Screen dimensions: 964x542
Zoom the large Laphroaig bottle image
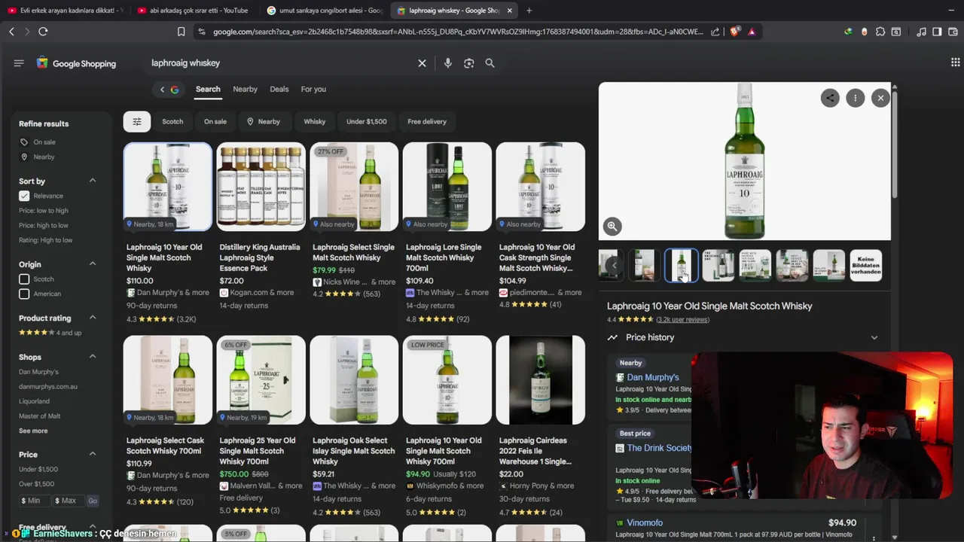pos(612,226)
